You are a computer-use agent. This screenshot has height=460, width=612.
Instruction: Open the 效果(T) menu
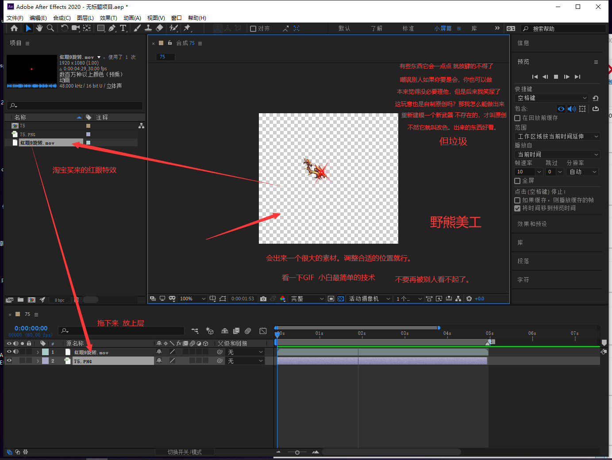(x=108, y=18)
